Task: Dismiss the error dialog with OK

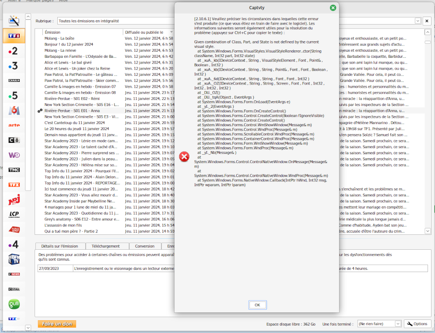Action: point(257,305)
